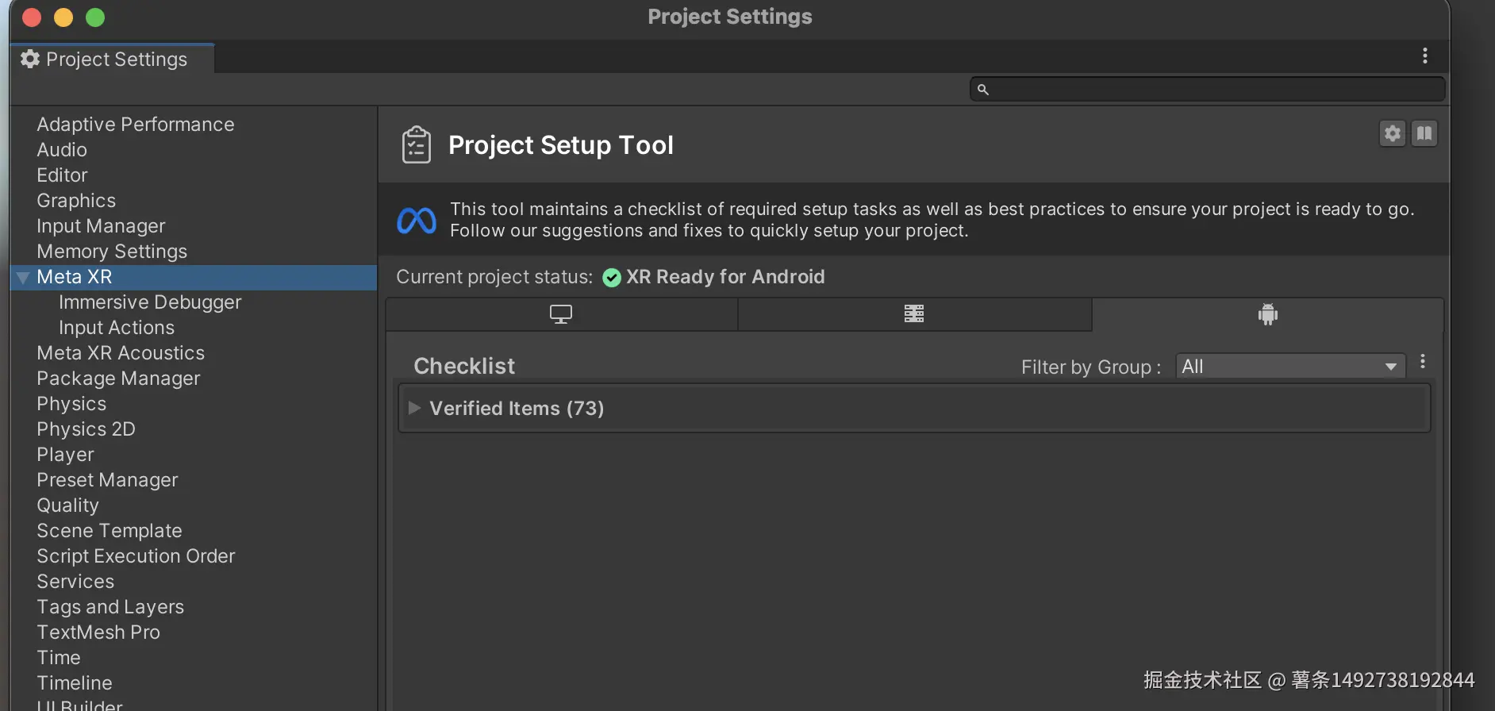Click the clipboard Project Setup Tool icon
This screenshot has width=1495, height=711.
click(417, 145)
